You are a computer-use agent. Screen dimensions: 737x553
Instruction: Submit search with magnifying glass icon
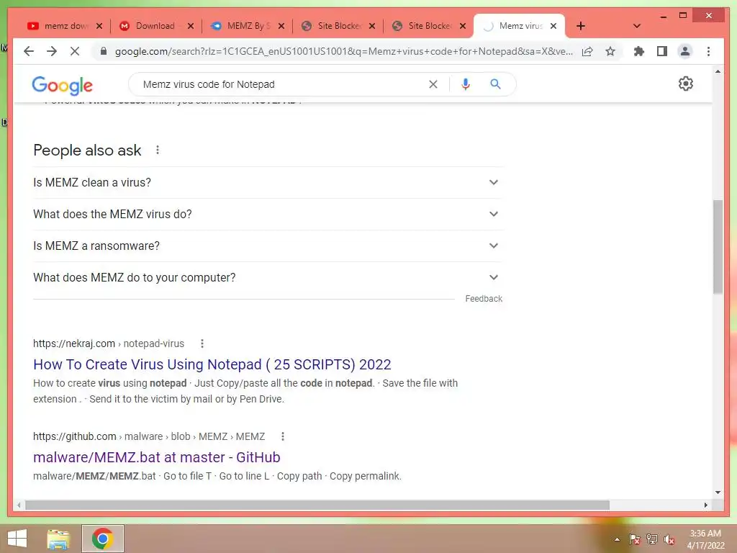coord(495,84)
